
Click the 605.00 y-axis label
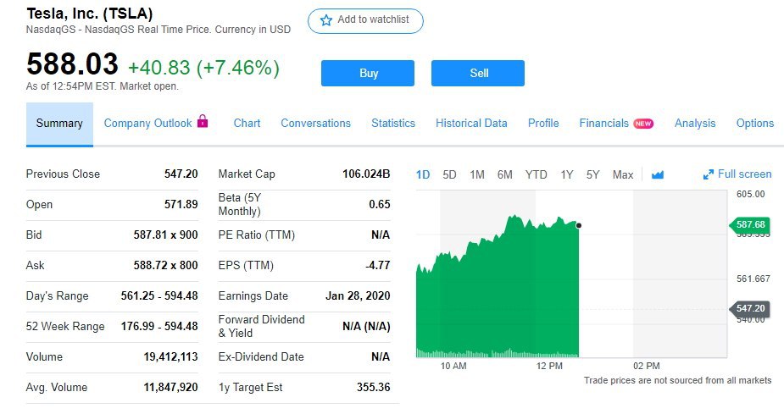point(750,194)
